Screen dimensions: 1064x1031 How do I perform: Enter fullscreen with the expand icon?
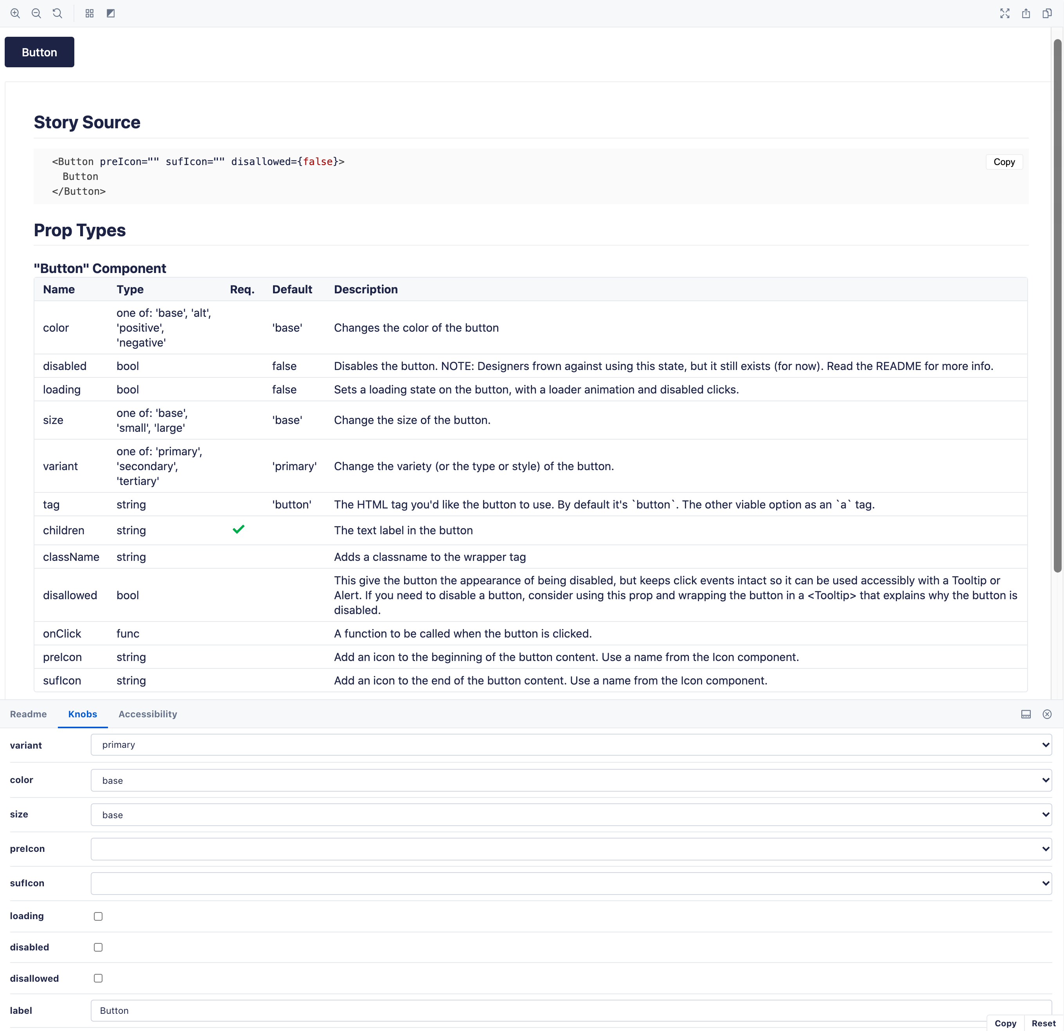coord(1005,14)
